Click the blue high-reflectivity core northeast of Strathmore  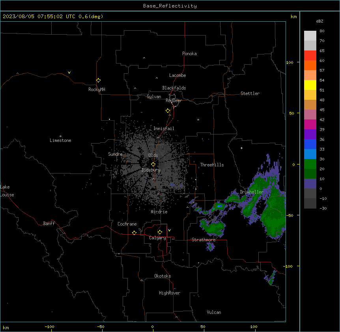tap(219, 206)
